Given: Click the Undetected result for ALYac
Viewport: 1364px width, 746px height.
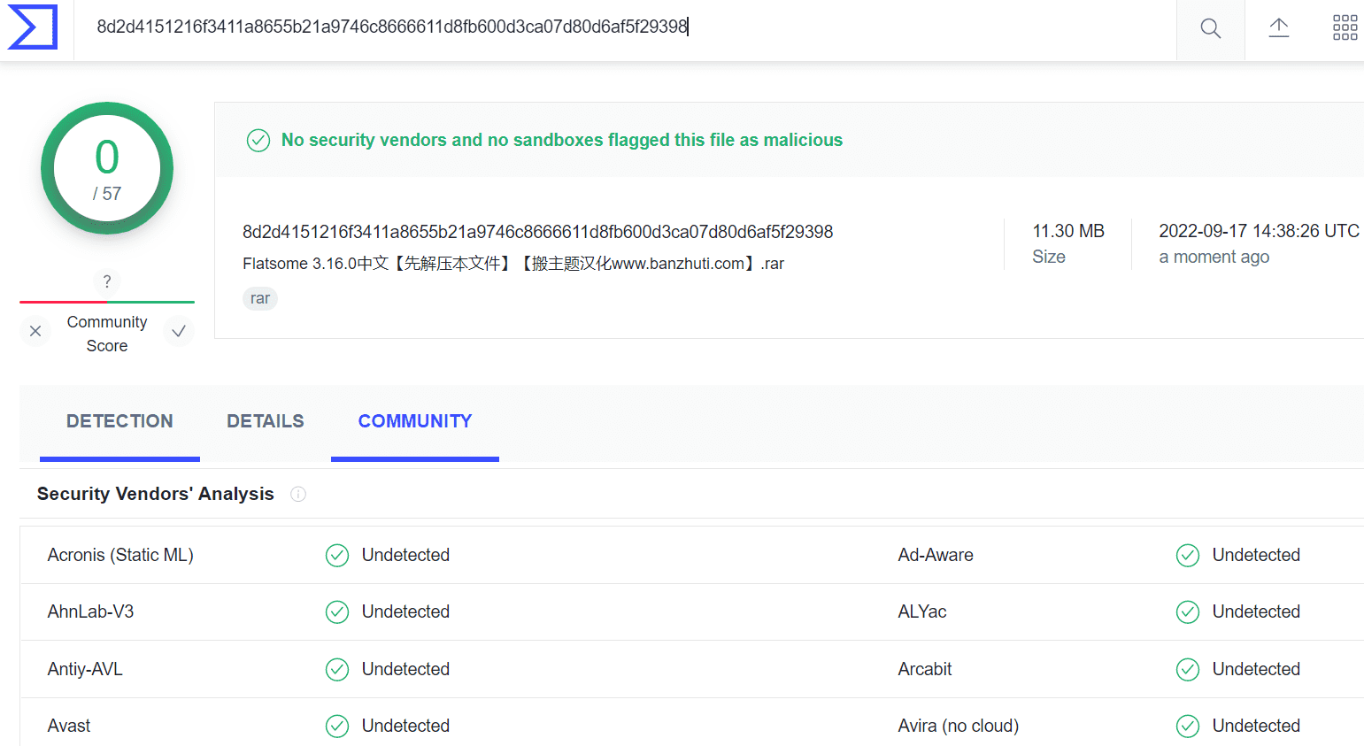Looking at the screenshot, I should click(1256, 611).
